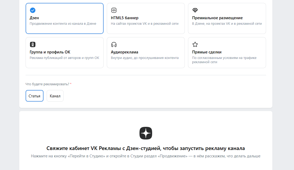The width and height of the screenshot is (294, 170).
Task: Click the 'Свяжите кабинет VK Рекламы' heading
Action: [x=146, y=148]
